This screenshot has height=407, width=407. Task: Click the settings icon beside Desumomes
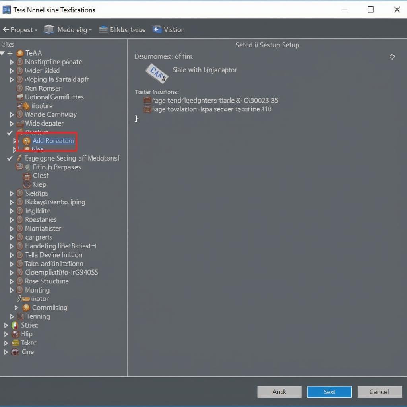pos(392,56)
